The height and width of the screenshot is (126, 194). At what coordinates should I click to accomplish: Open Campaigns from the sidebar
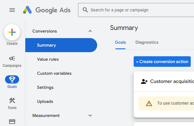tap(12, 62)
